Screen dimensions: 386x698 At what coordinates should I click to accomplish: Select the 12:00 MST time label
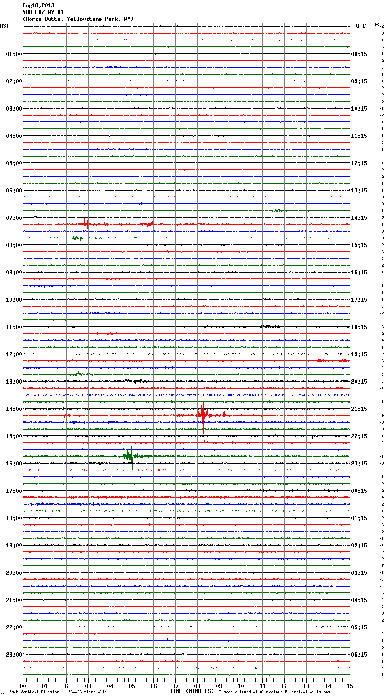coord(14,354)
